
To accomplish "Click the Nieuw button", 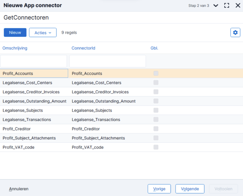I will coord(15,33).
